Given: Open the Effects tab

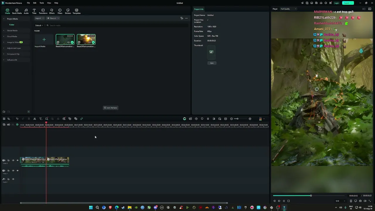Looking at the screenshot, I should tap(52, 11).
